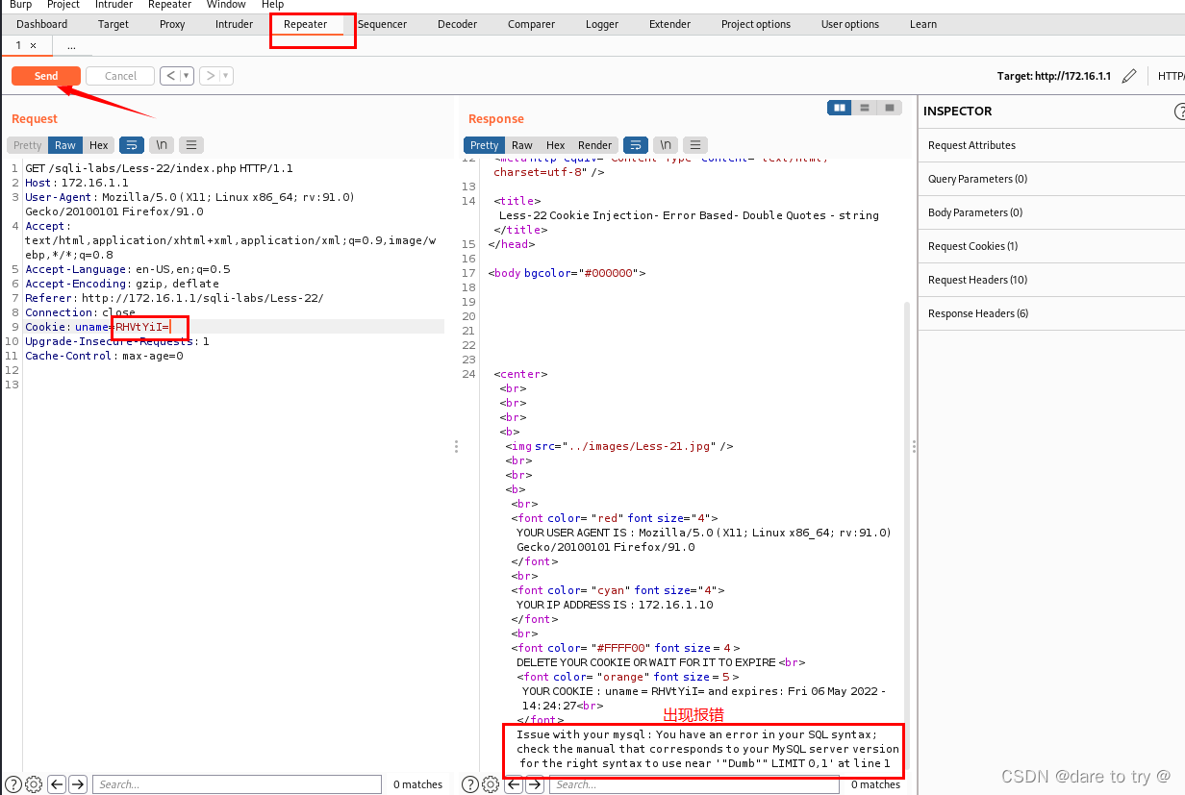1185x795 pixels.
Task: Enable Render view in Response panel
Action: tap(594, 144)
